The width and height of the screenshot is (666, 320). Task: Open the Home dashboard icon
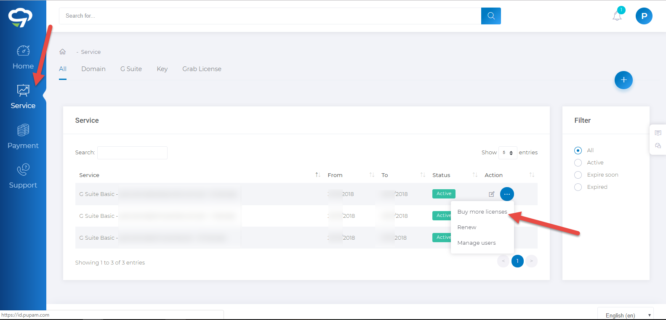tap(23, 51)
